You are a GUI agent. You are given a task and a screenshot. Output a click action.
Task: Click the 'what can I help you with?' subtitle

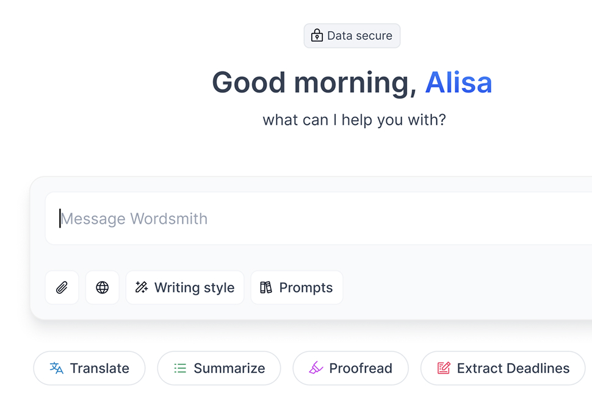[354, 120]
